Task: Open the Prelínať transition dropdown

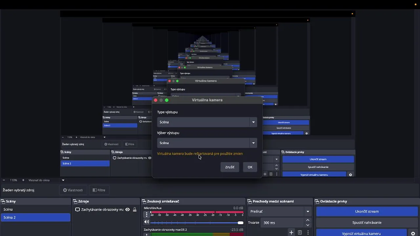Action: tap(280, 211)
